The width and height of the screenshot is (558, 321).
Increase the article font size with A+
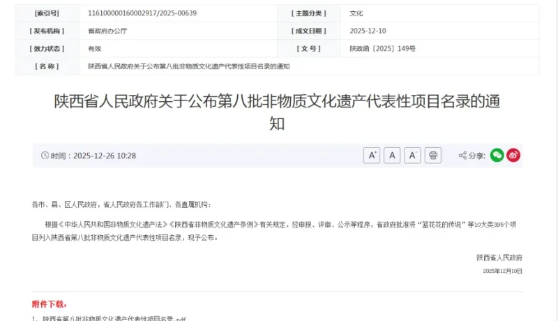371,156
